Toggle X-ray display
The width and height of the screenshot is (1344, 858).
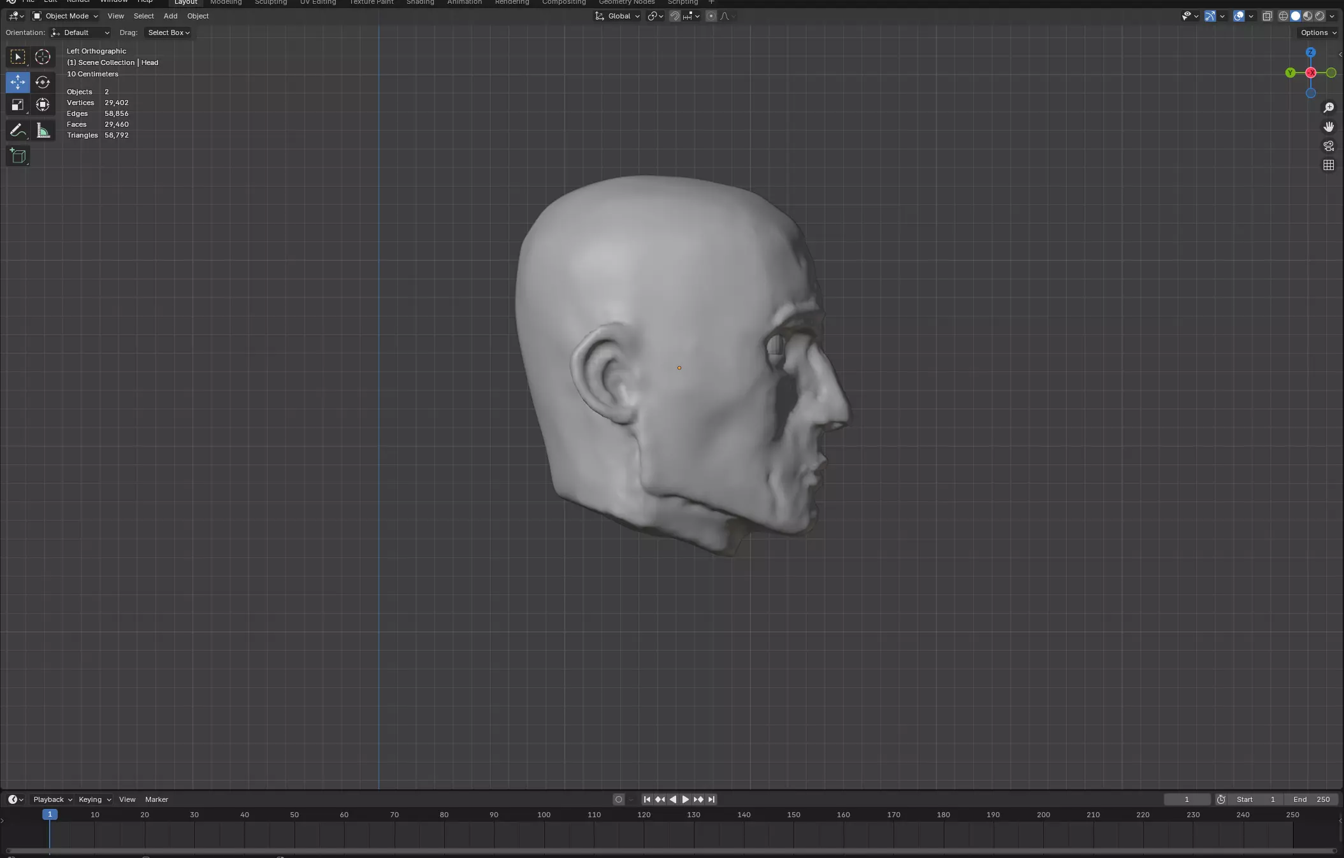(1267, 16)
